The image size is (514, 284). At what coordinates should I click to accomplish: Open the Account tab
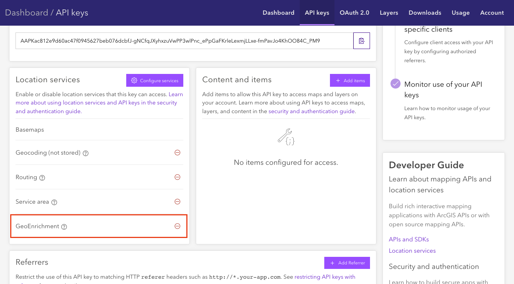(x=492, y=12)
